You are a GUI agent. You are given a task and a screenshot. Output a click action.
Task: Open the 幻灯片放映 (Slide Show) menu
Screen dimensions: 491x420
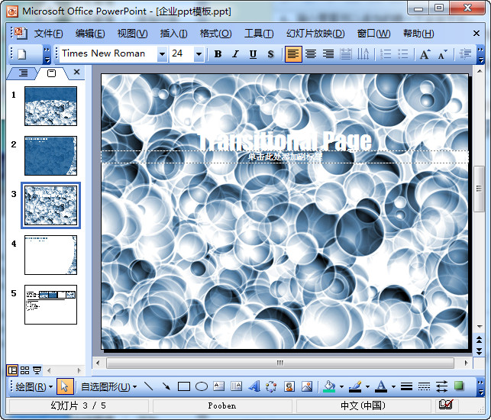pyautogui.click(x=315, y=34)
